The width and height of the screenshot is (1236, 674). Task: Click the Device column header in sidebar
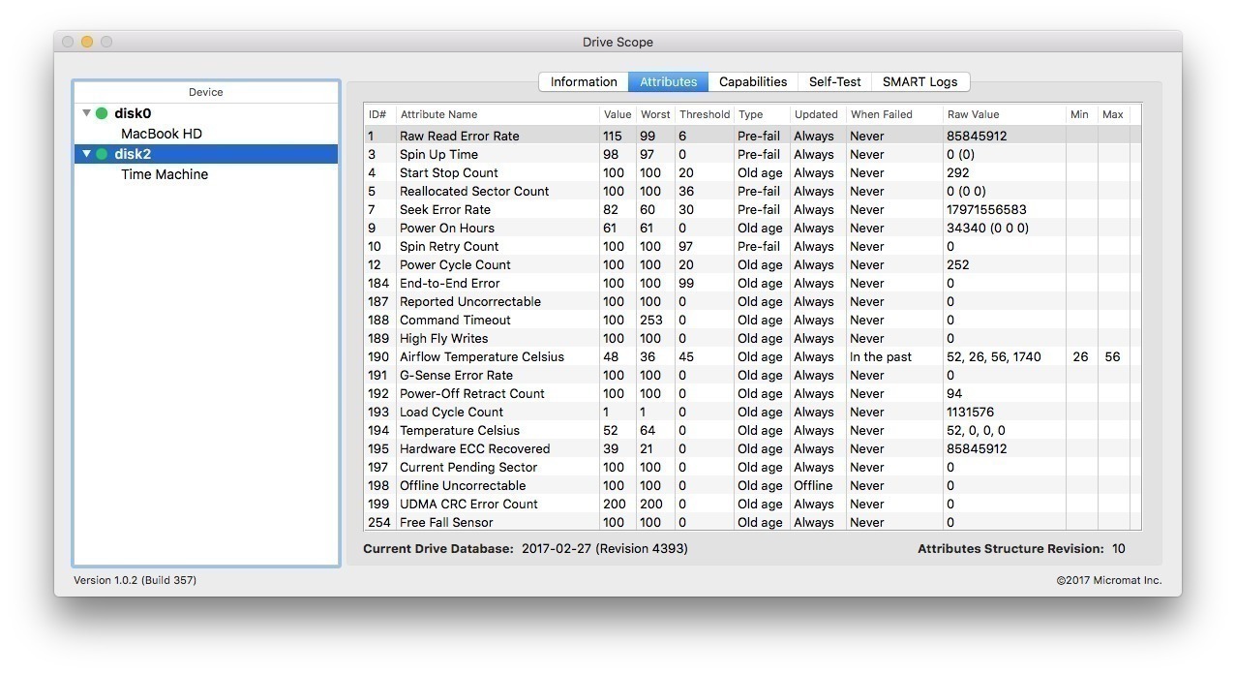coord(205,92)
